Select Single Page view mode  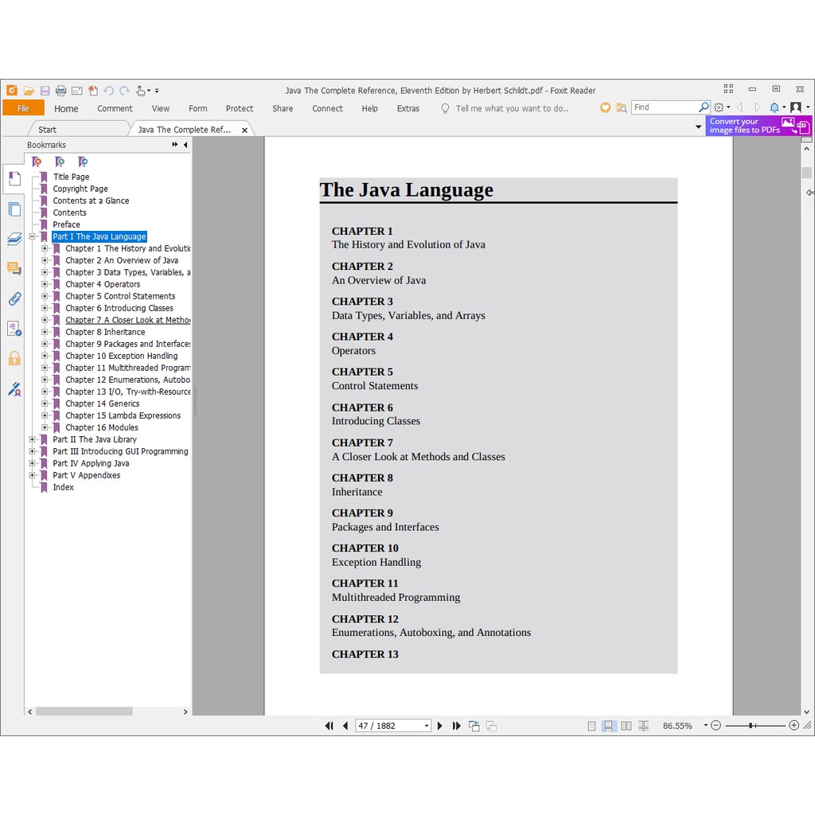[x=591, y=726]
